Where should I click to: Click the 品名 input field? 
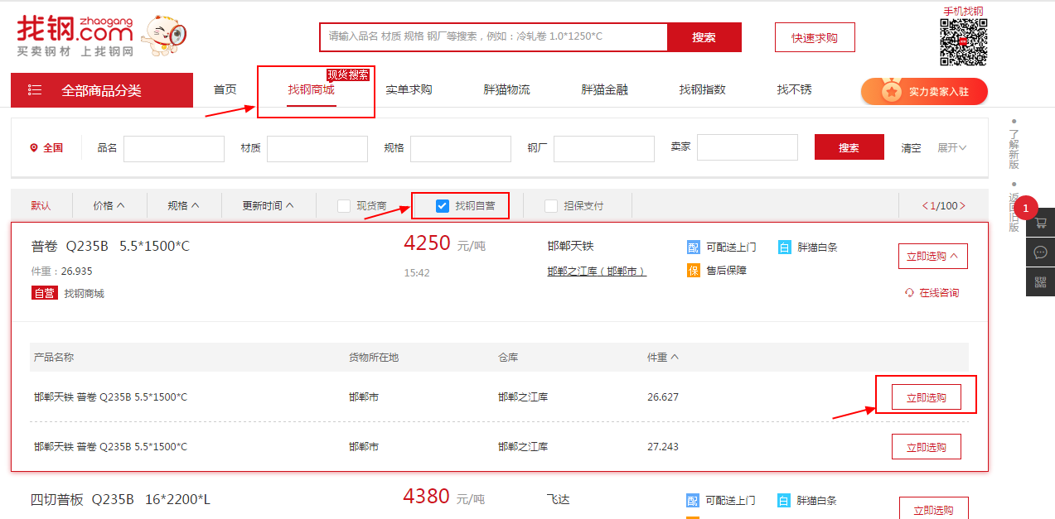[173, 148]
